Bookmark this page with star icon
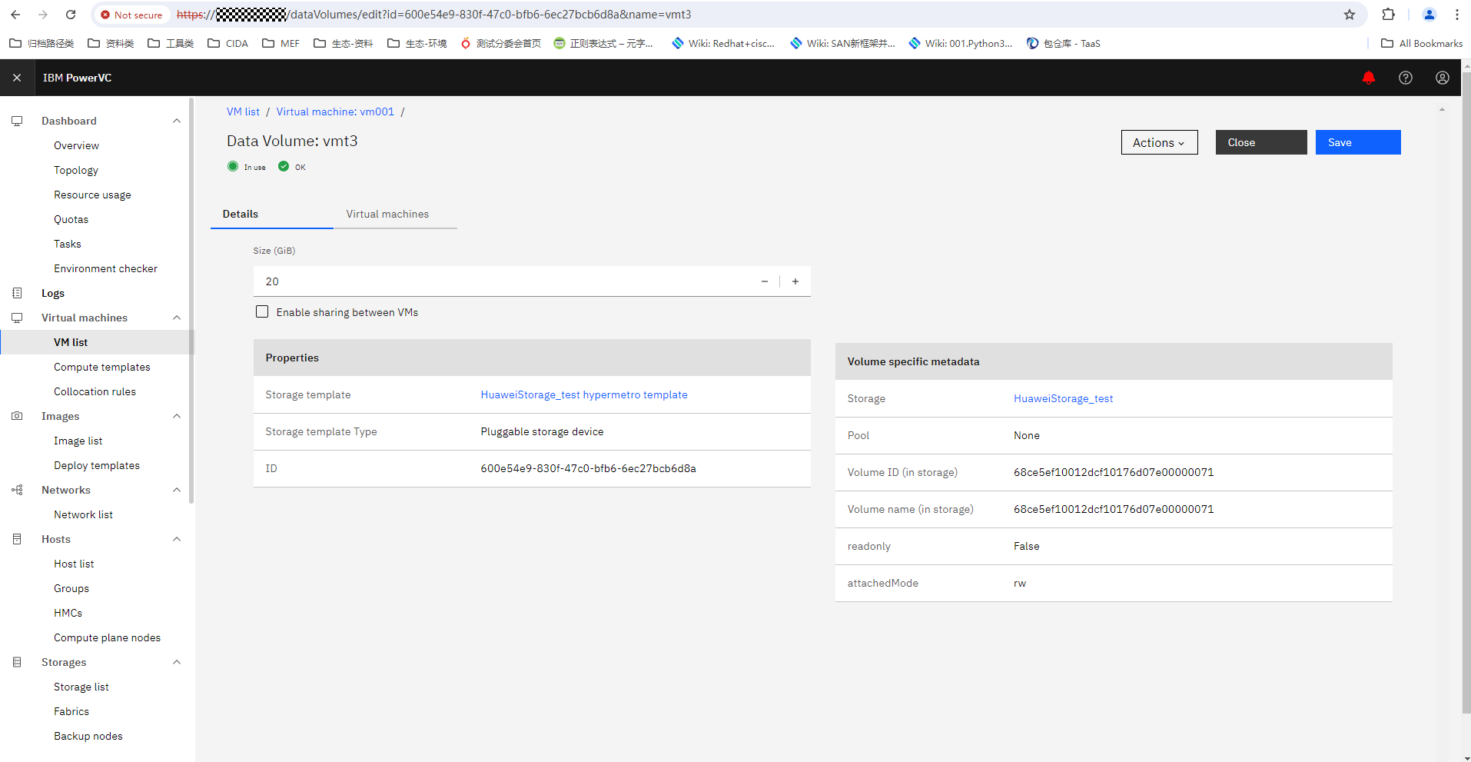The height and width of the screenshot is (762, 1471). [x=1350, y=15]
